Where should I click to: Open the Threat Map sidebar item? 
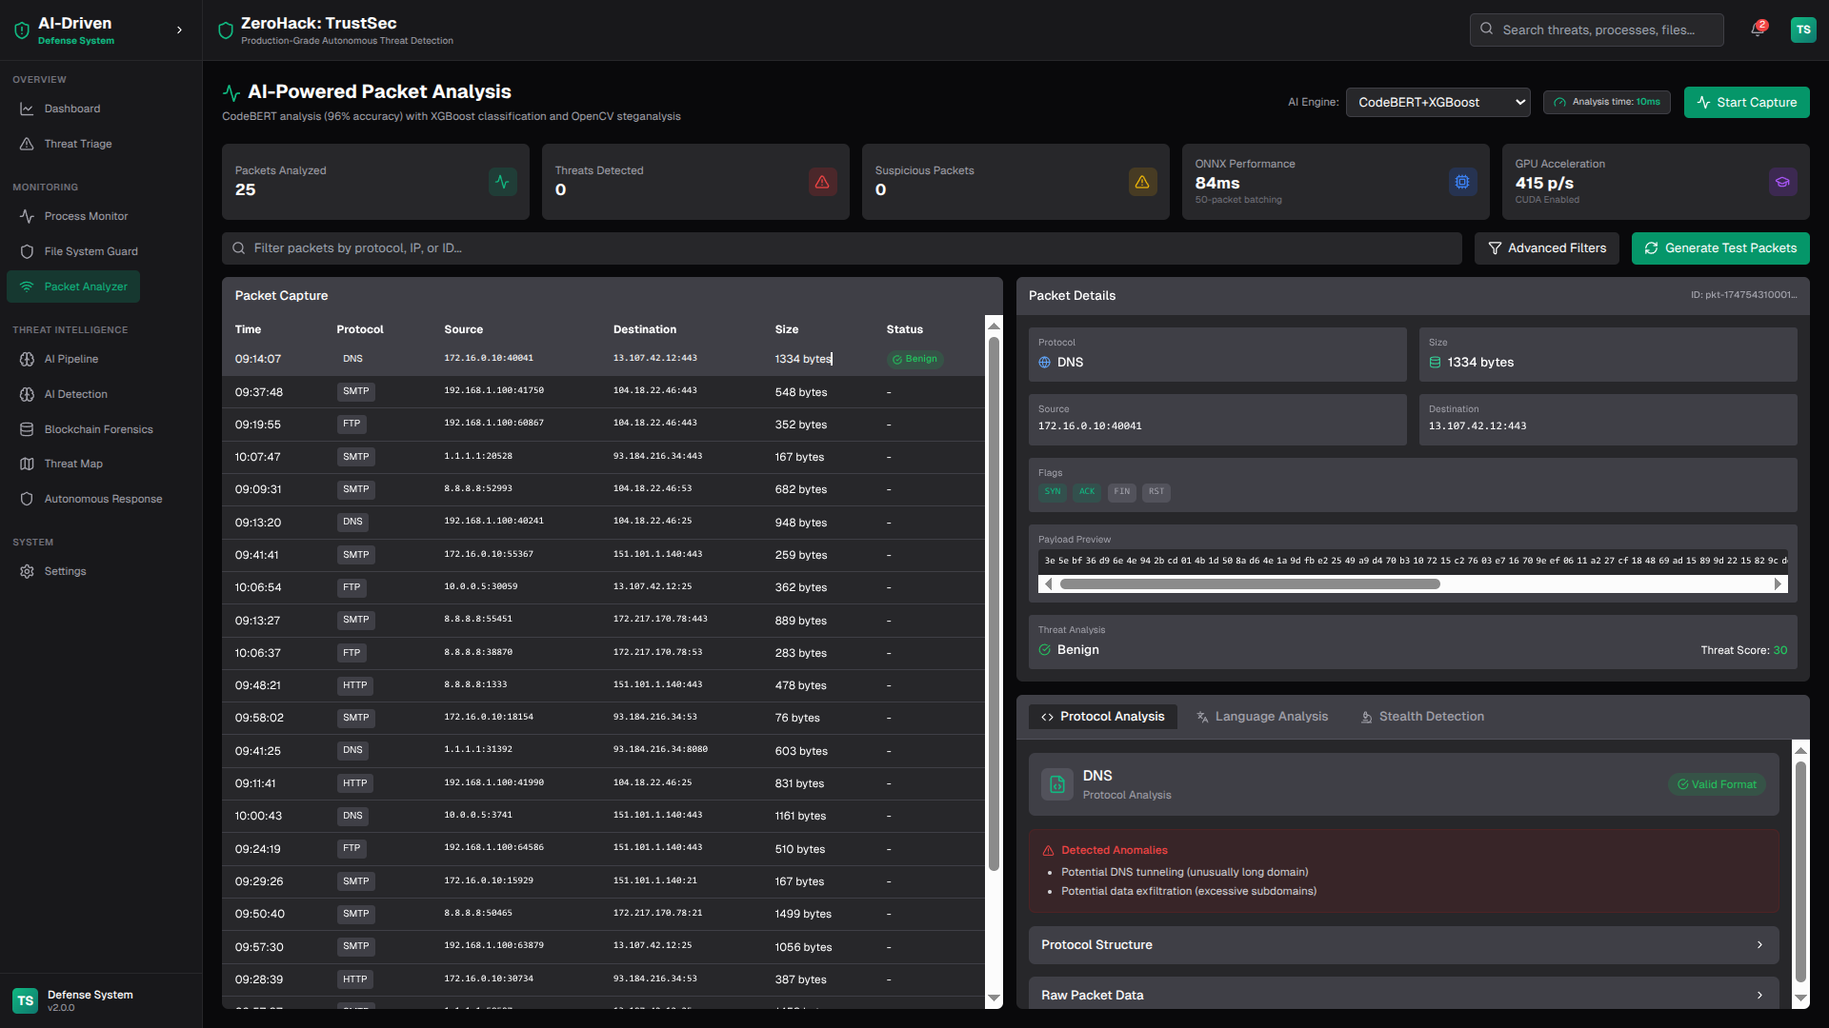[x=73, y=464]
